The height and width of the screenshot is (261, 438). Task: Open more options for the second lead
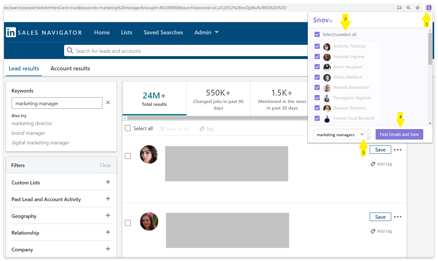[398, 217]
